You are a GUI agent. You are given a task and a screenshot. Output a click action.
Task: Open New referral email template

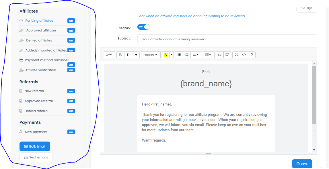coord(34,91)
